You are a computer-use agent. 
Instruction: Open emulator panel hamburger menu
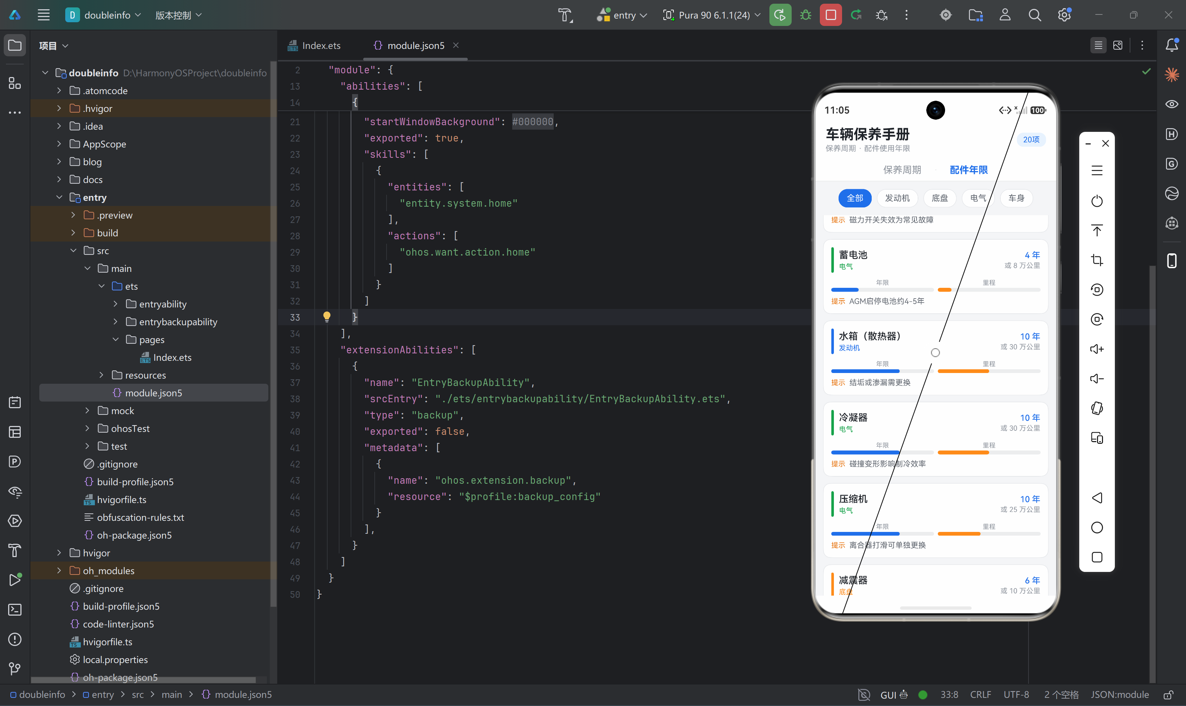click(x=1097, y=170)
